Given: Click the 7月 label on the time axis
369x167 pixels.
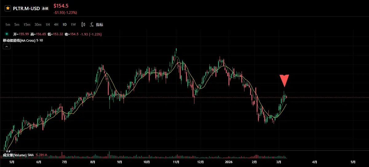Looking at the screenshot, I should coord(65,162).
